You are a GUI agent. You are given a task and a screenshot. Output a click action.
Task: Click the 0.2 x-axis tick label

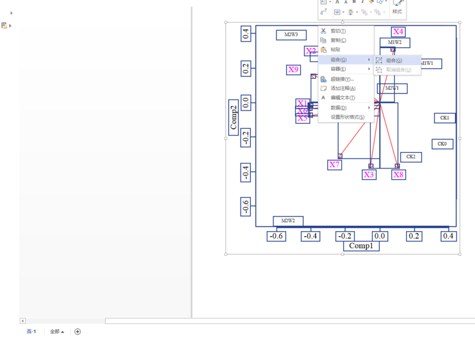[x=414, y=236]
